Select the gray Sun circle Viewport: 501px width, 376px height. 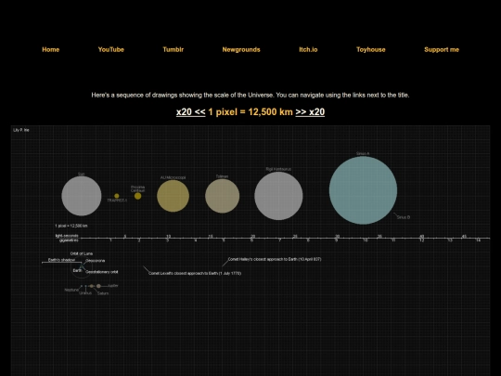(x=82, y=196)
